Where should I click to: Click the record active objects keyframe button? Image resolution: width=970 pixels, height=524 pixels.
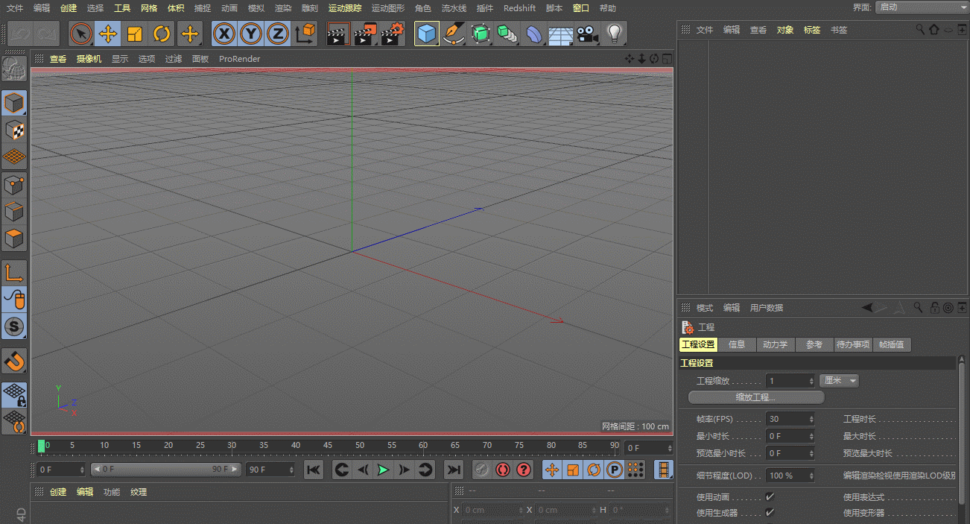(x=482, y=470)
